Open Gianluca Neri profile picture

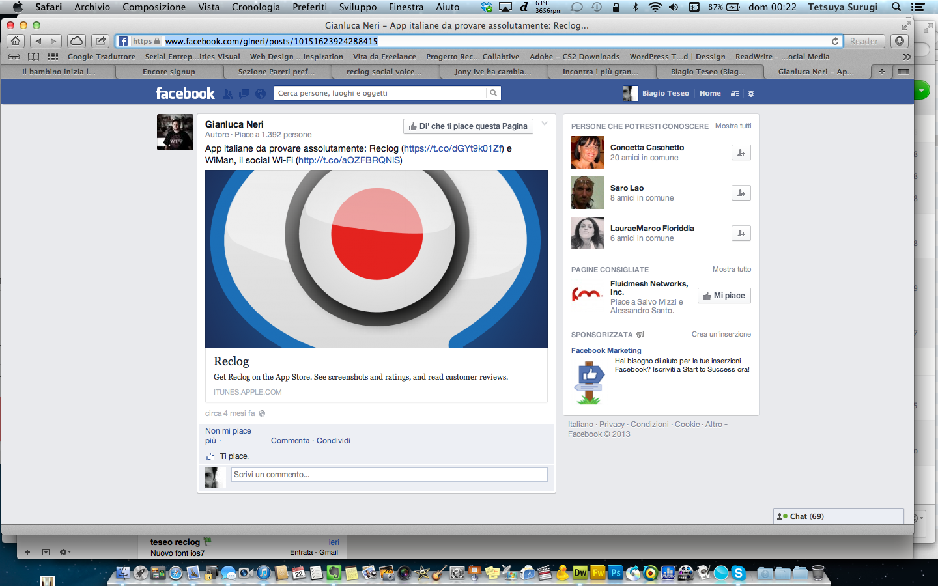175,132
